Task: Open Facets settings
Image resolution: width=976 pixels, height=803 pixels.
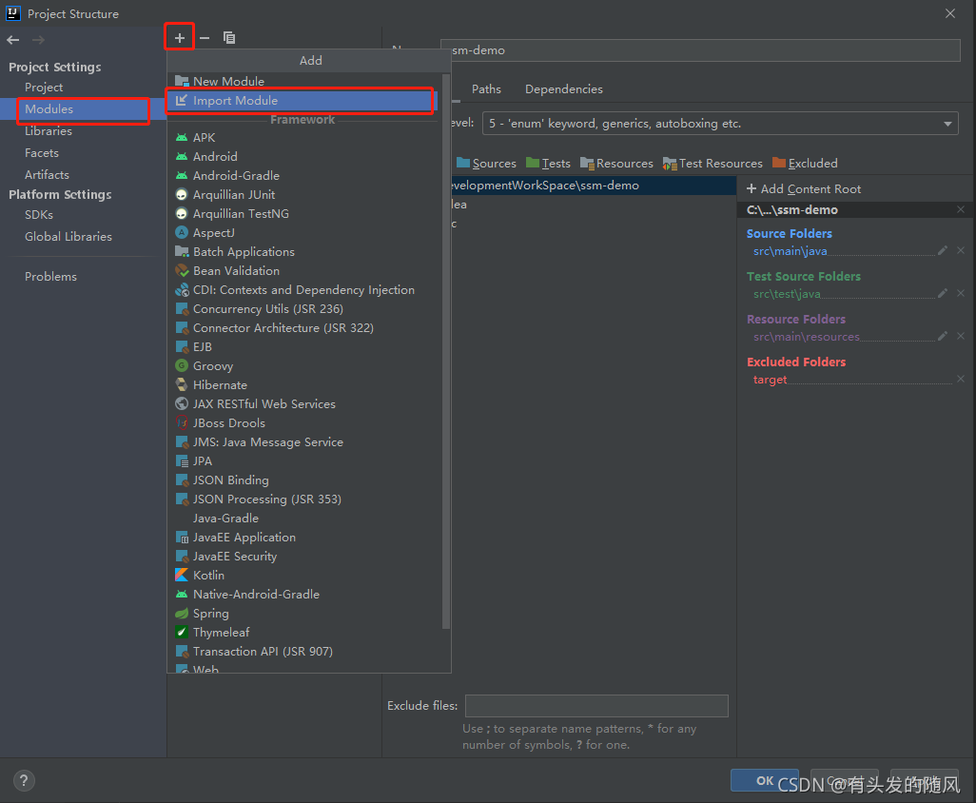Action: (42, 153)
